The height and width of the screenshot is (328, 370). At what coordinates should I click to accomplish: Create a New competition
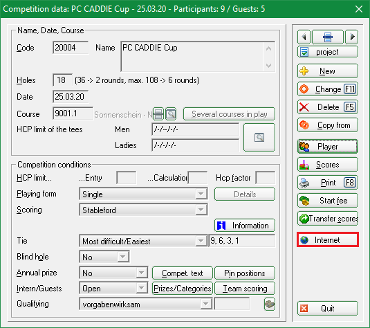tap(328, 71)
